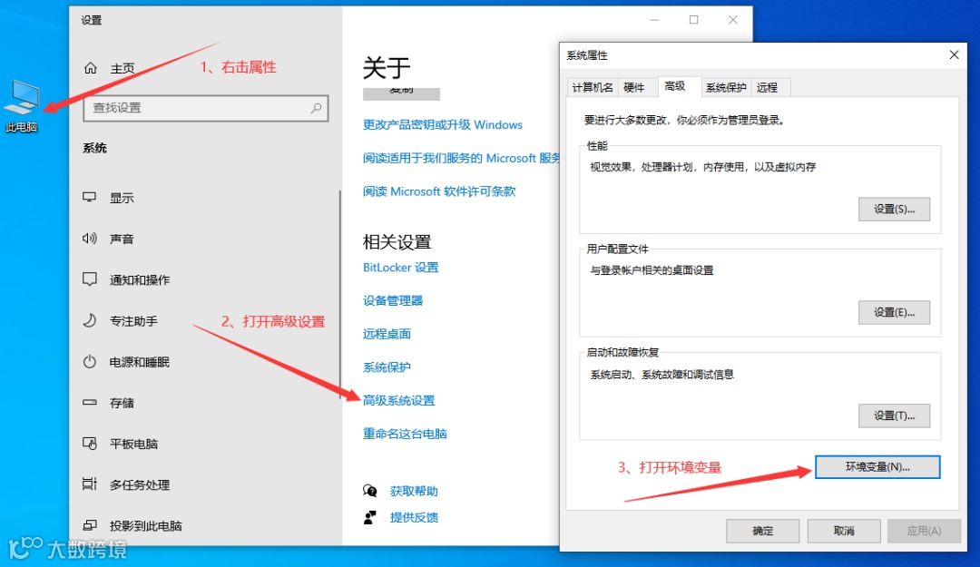Open the 重命名这台电脑 link

[405, 434]
